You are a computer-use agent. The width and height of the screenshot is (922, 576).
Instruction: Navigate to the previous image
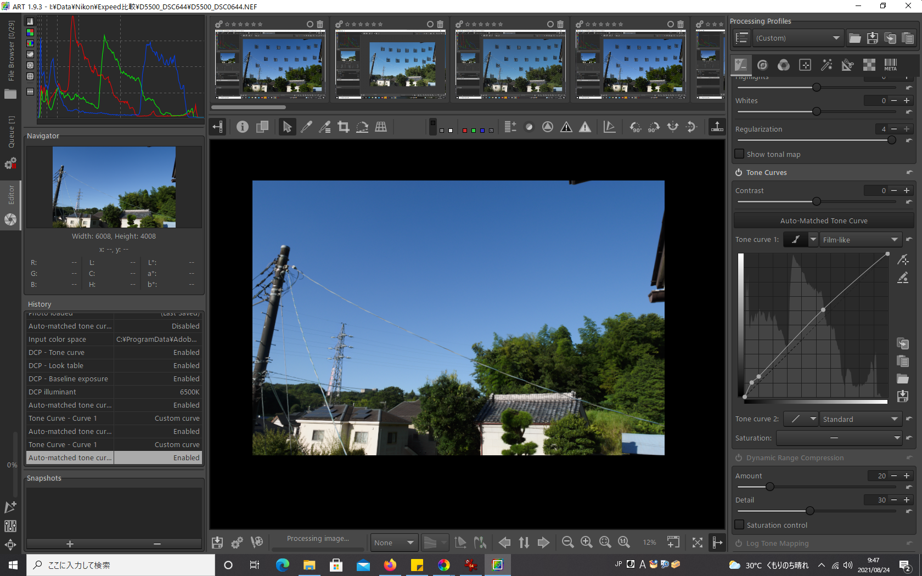(x=505, y=543)
